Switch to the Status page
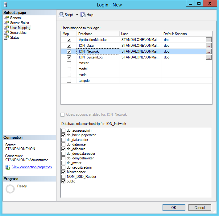 [x=15, y=38]
